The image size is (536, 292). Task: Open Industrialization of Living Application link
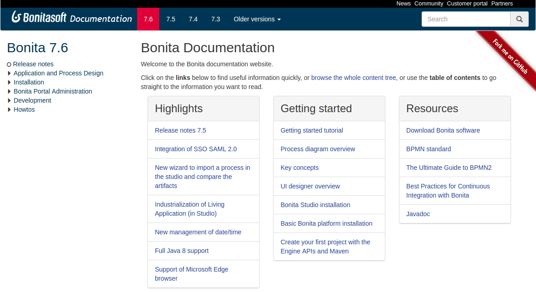190,209
